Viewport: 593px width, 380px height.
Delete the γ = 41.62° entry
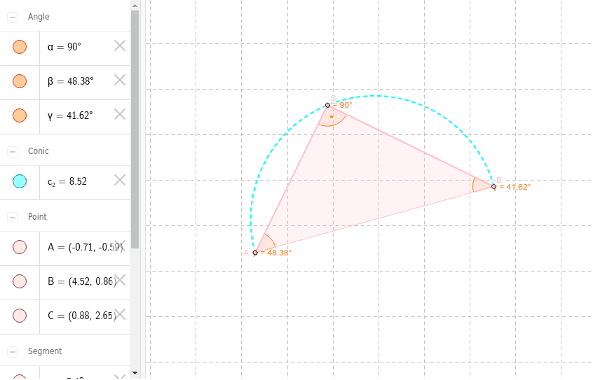pos(120,114)
